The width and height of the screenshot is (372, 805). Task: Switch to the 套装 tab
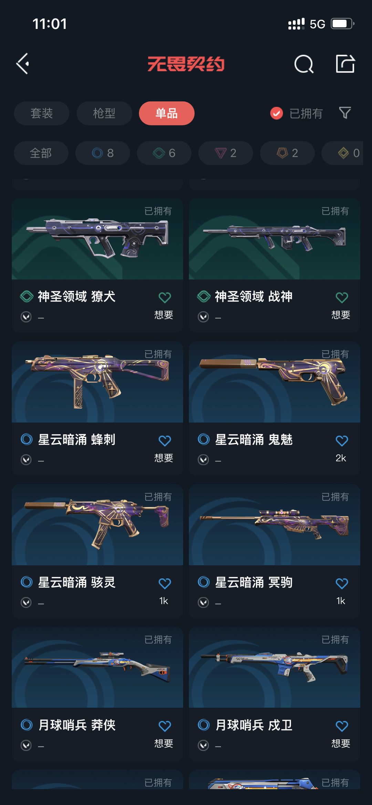tap(42, 113)
